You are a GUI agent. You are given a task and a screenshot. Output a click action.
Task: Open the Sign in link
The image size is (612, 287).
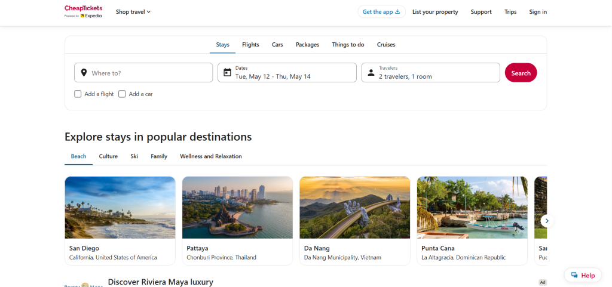coord(538,12)
